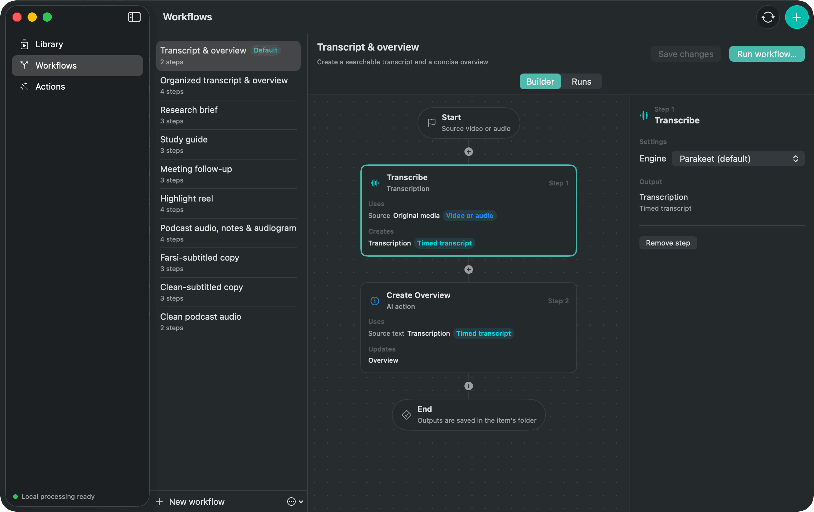Click the green status dot
814x512 pixels.
(x=15, y=496)
